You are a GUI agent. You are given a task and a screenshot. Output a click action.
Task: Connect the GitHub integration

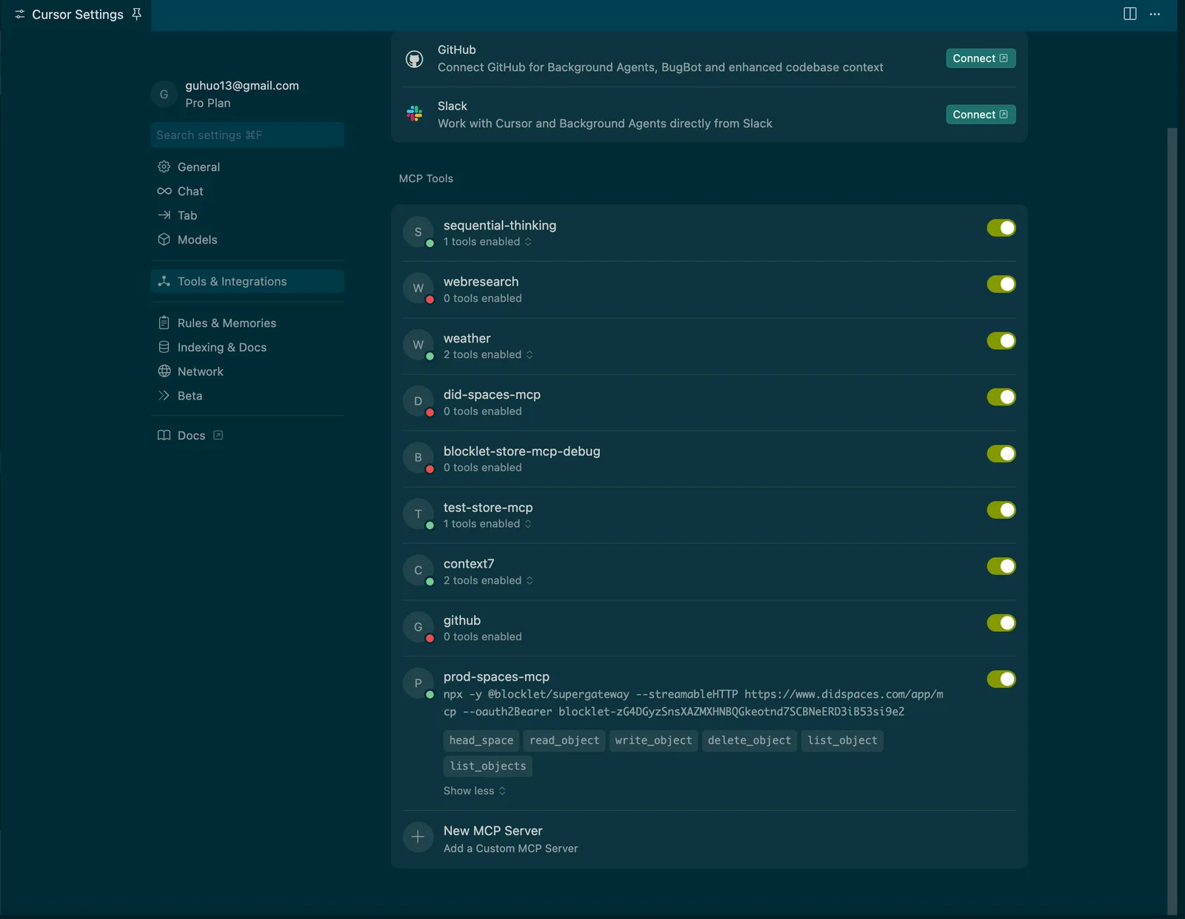(x=981, y=58)
